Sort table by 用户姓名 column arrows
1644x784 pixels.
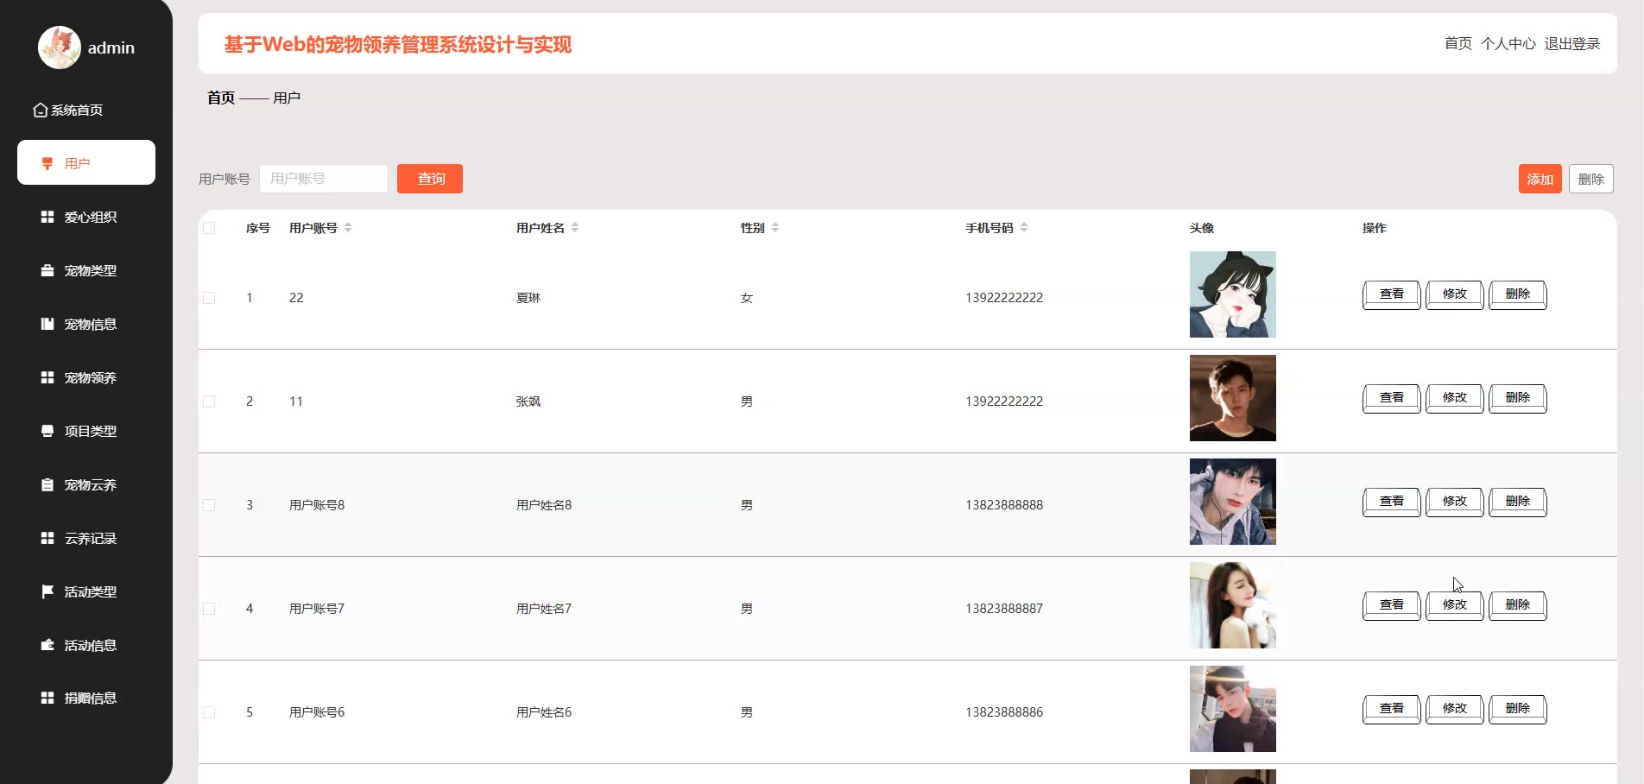click(575, 228)
